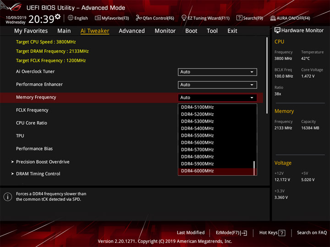Click the +12V 12.172 V reading
Viewport: 330px width, 247px height.
(x=282, y=180)
